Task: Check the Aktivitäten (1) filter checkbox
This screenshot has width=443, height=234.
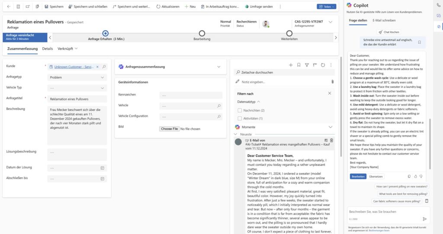Action: coord(240,118)
